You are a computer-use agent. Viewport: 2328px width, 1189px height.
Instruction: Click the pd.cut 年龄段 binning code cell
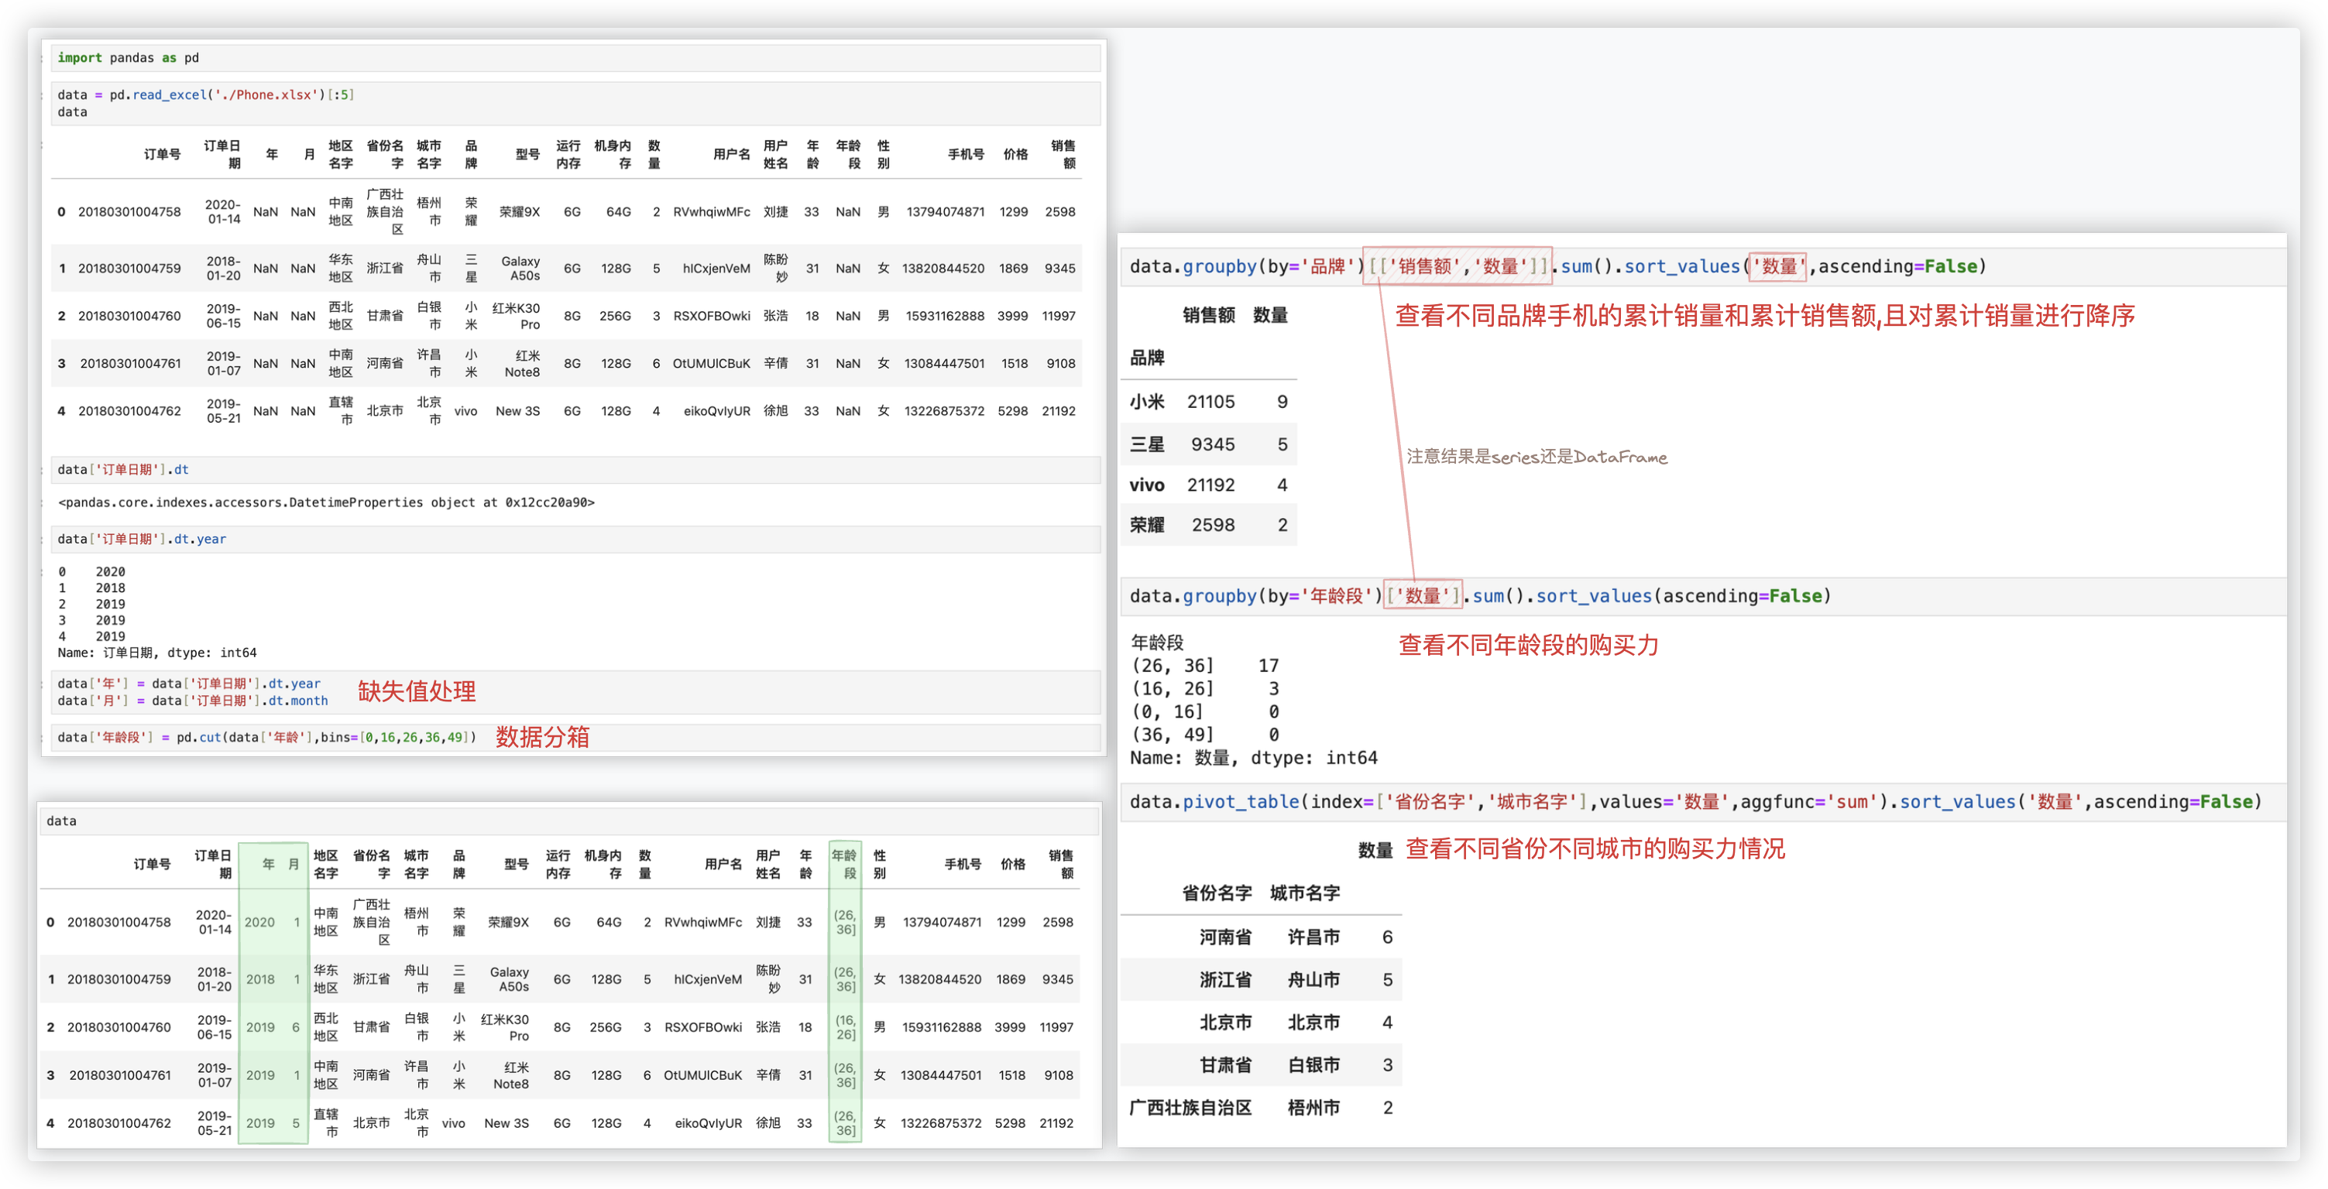pos(266,737)
